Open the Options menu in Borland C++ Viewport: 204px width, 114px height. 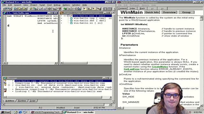[x=66, y=5]
